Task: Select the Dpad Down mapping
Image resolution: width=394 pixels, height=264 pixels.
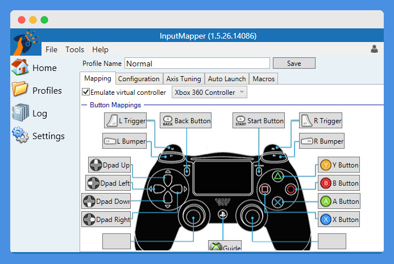Action: tap(106, 201)
